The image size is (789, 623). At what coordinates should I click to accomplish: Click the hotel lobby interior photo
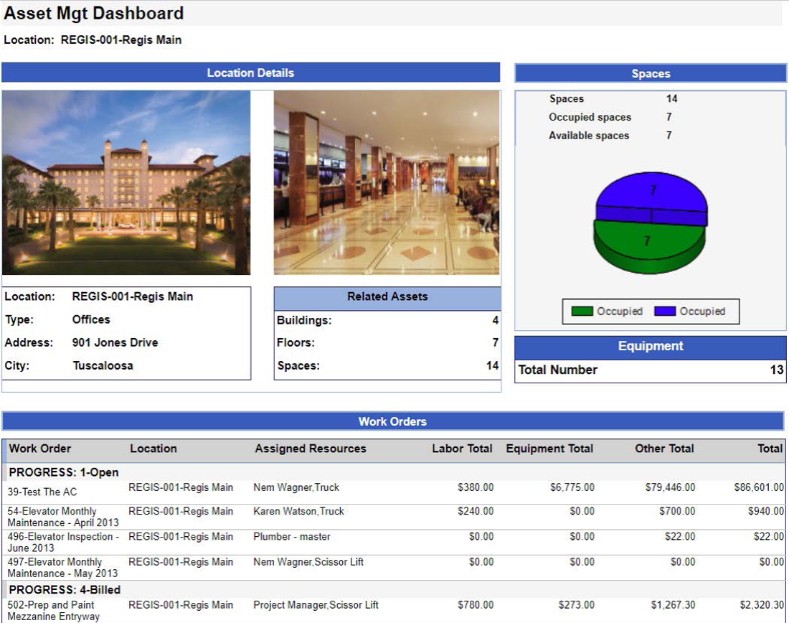(x=387, y=182)
